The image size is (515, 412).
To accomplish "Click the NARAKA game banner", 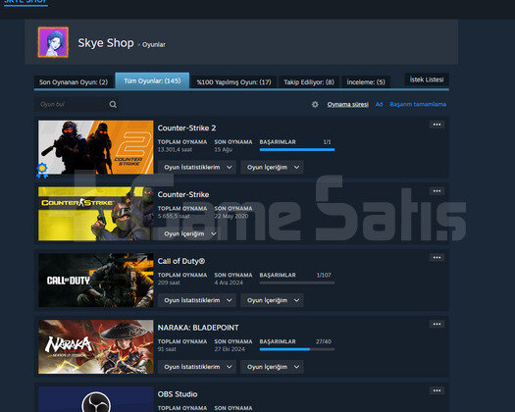I will tap(95, 346).
